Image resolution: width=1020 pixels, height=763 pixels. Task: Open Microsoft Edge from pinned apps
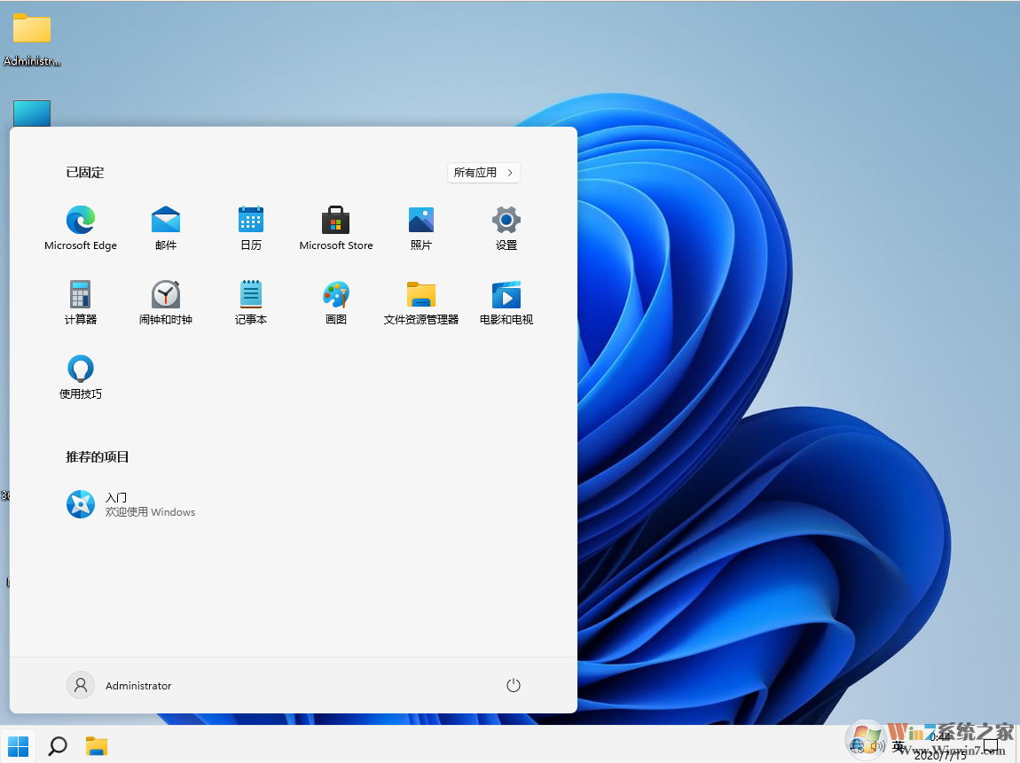[x=81, y=228]
